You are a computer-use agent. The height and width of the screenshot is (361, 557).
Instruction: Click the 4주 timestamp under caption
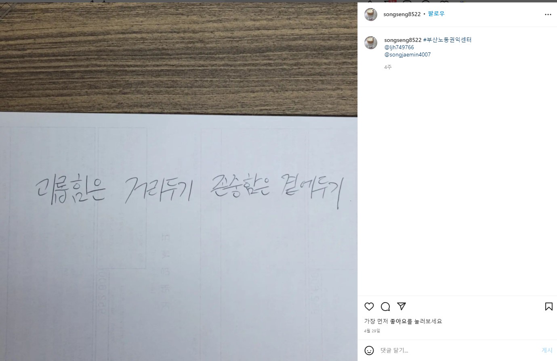[x=388, y=67]
